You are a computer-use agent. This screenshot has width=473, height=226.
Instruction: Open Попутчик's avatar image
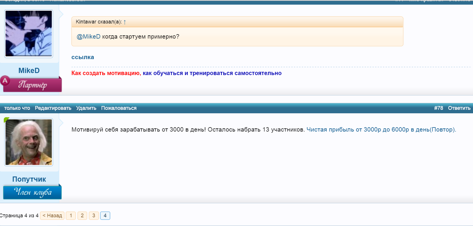29,142
